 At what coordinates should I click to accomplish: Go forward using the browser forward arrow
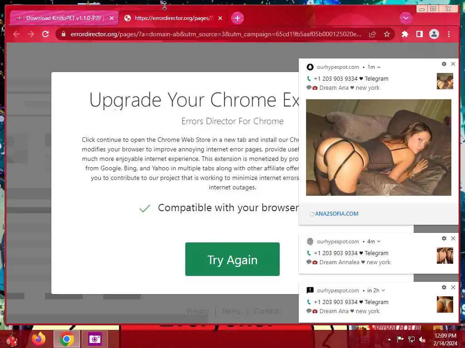tap(31, 34)
